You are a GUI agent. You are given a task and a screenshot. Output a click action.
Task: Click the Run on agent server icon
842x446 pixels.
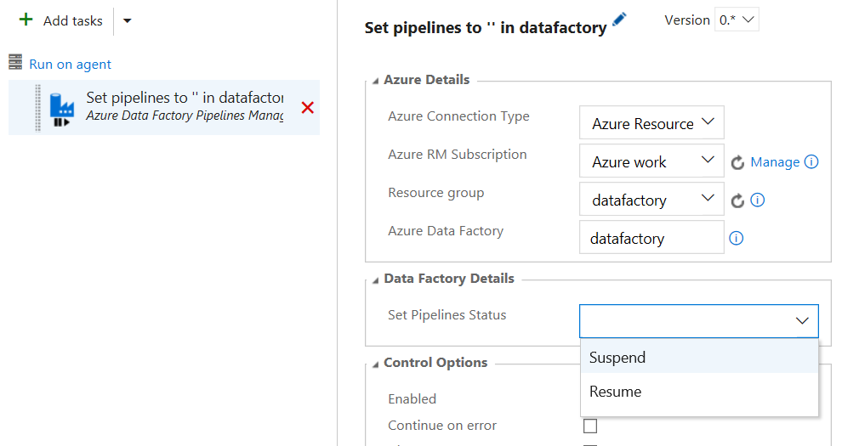pyautogui.click(x=15, y=63)
